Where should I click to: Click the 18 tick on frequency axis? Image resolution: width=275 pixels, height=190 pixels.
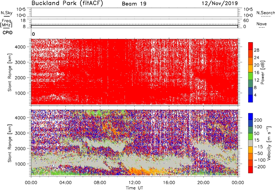(23, 21)
